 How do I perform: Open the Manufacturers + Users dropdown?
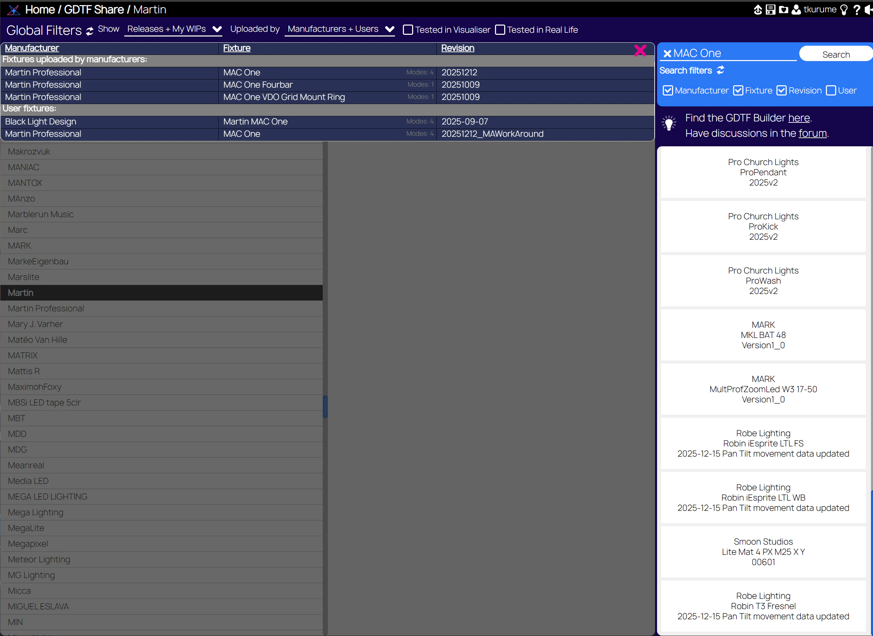tap(340, 29)
